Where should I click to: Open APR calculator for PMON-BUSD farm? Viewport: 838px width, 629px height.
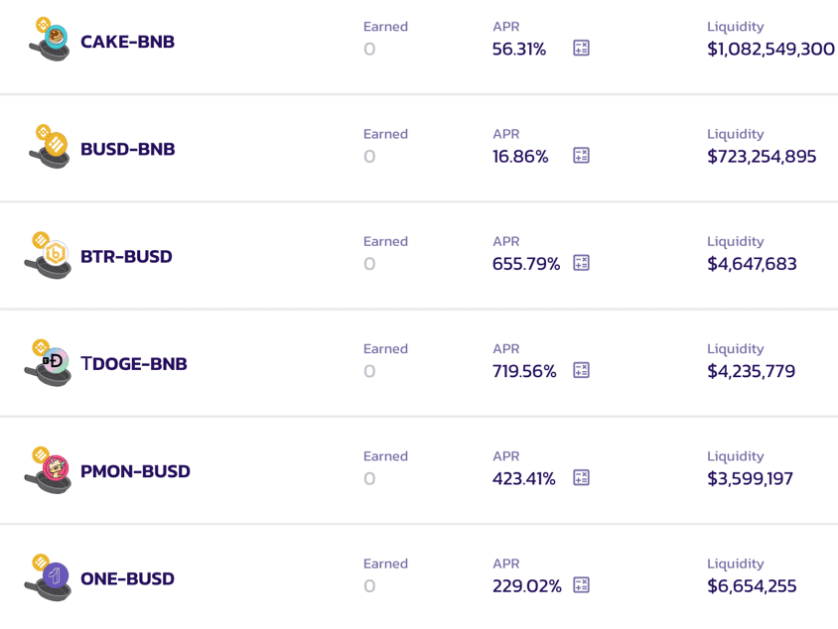[582, 477]
